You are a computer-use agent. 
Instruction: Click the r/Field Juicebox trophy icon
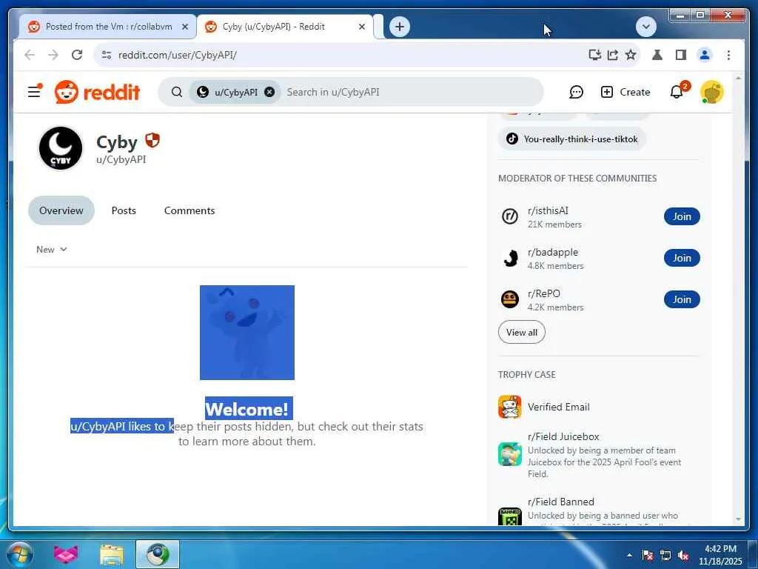coord(510,454)
